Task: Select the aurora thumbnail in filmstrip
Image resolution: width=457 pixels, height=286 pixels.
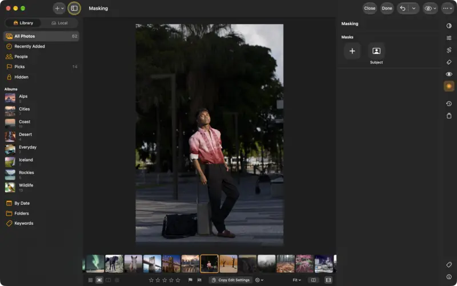Action: click(95, 264)
